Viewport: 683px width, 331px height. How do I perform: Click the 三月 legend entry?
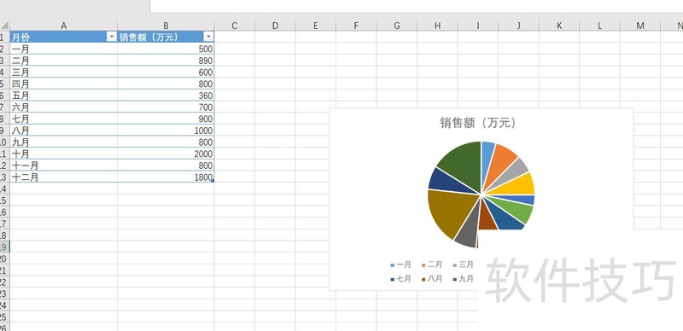tap(463, 264)
